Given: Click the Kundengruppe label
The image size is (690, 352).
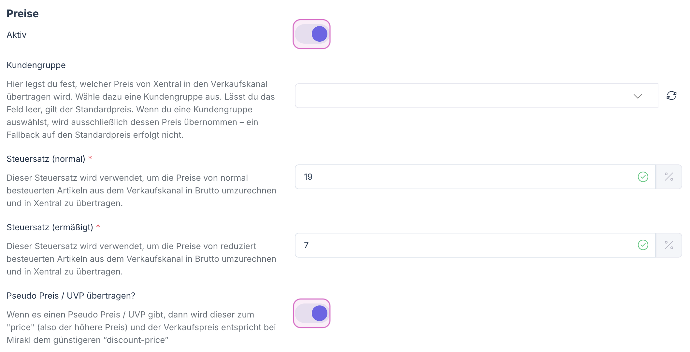Looking at the screenshot, I should (x=36, y=65).
